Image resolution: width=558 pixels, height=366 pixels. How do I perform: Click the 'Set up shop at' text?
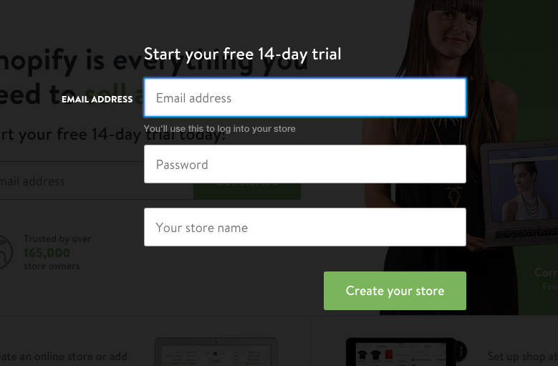coord(522,356)
